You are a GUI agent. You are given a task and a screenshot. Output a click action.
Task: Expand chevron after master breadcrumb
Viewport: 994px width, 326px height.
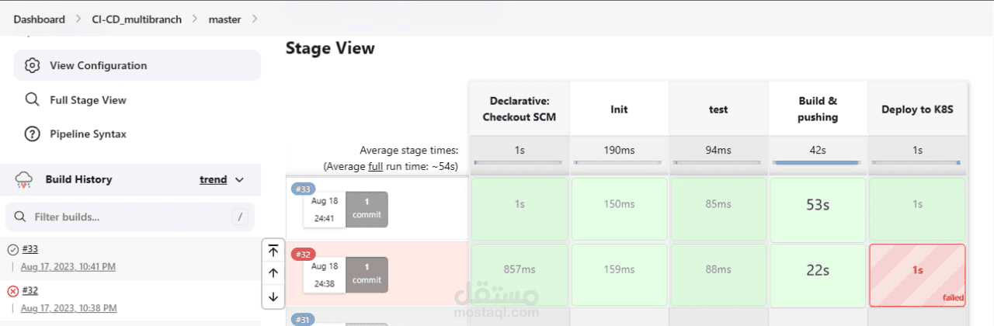pyautogui.click(x=255, y=19)
